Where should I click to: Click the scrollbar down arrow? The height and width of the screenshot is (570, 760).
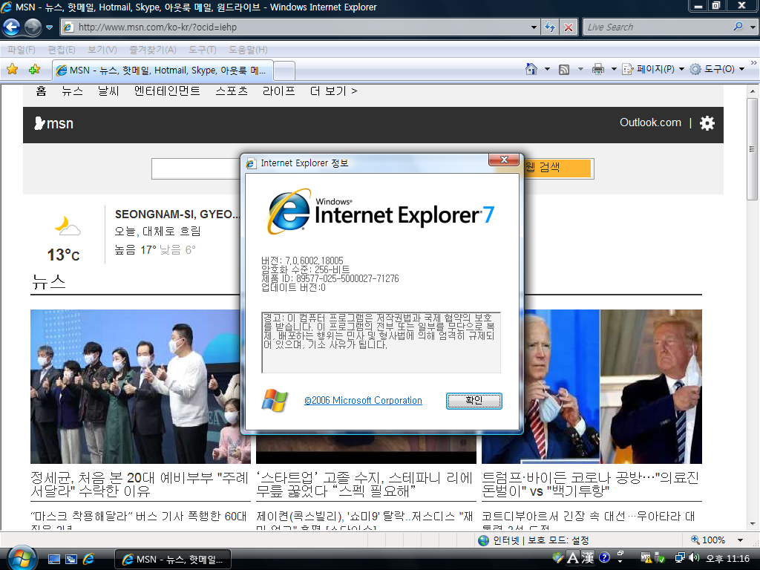coord(752,523)
